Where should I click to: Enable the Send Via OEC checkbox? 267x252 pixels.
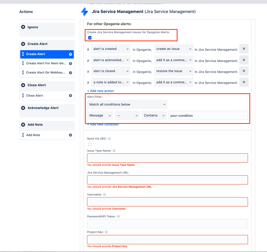pos(90,144)
